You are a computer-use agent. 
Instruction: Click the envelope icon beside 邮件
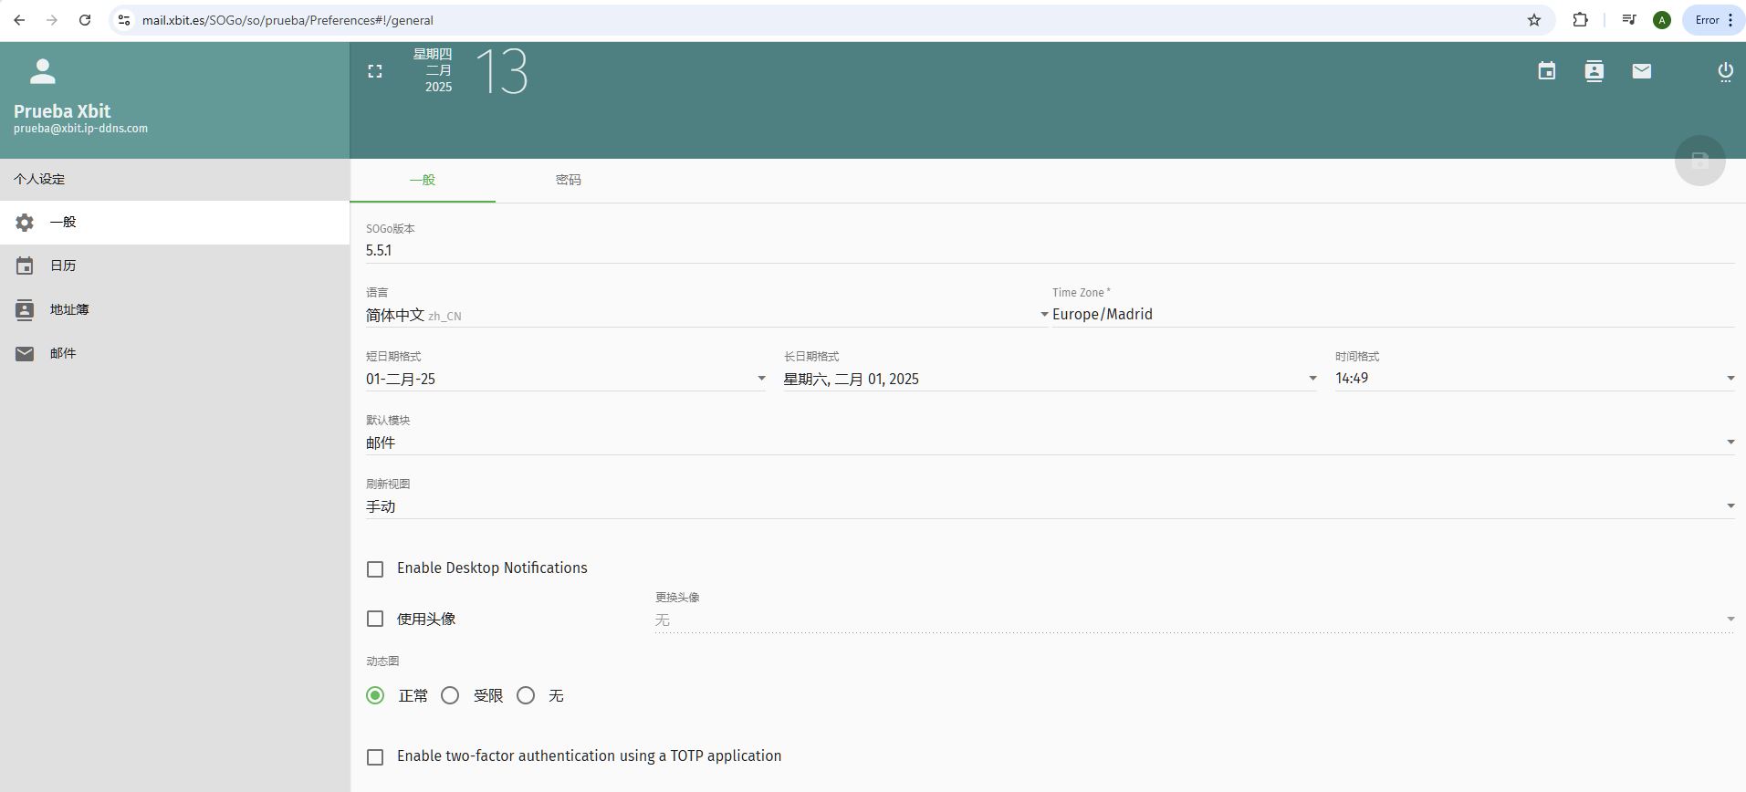pyautogui.click(x=25, y=353)
